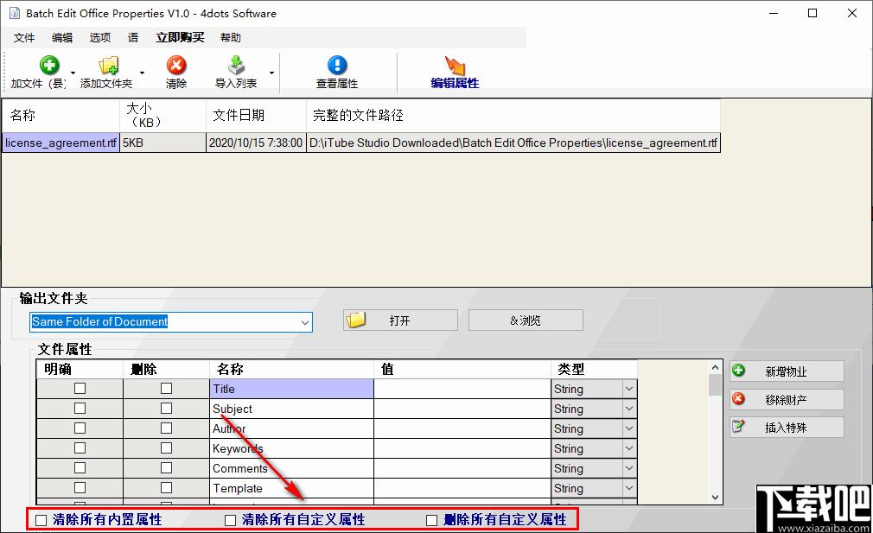Open the type dropdown for the Subject row

[629, 409]
